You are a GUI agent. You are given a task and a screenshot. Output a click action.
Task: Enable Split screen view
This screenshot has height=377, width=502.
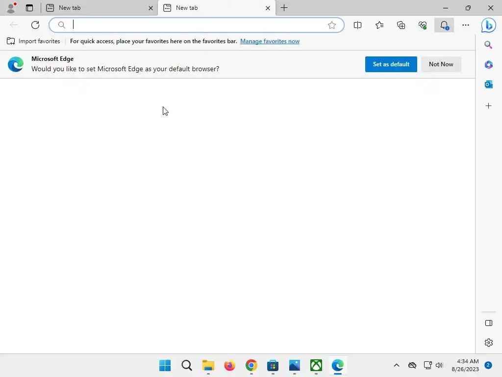click(x=357, y=25)
